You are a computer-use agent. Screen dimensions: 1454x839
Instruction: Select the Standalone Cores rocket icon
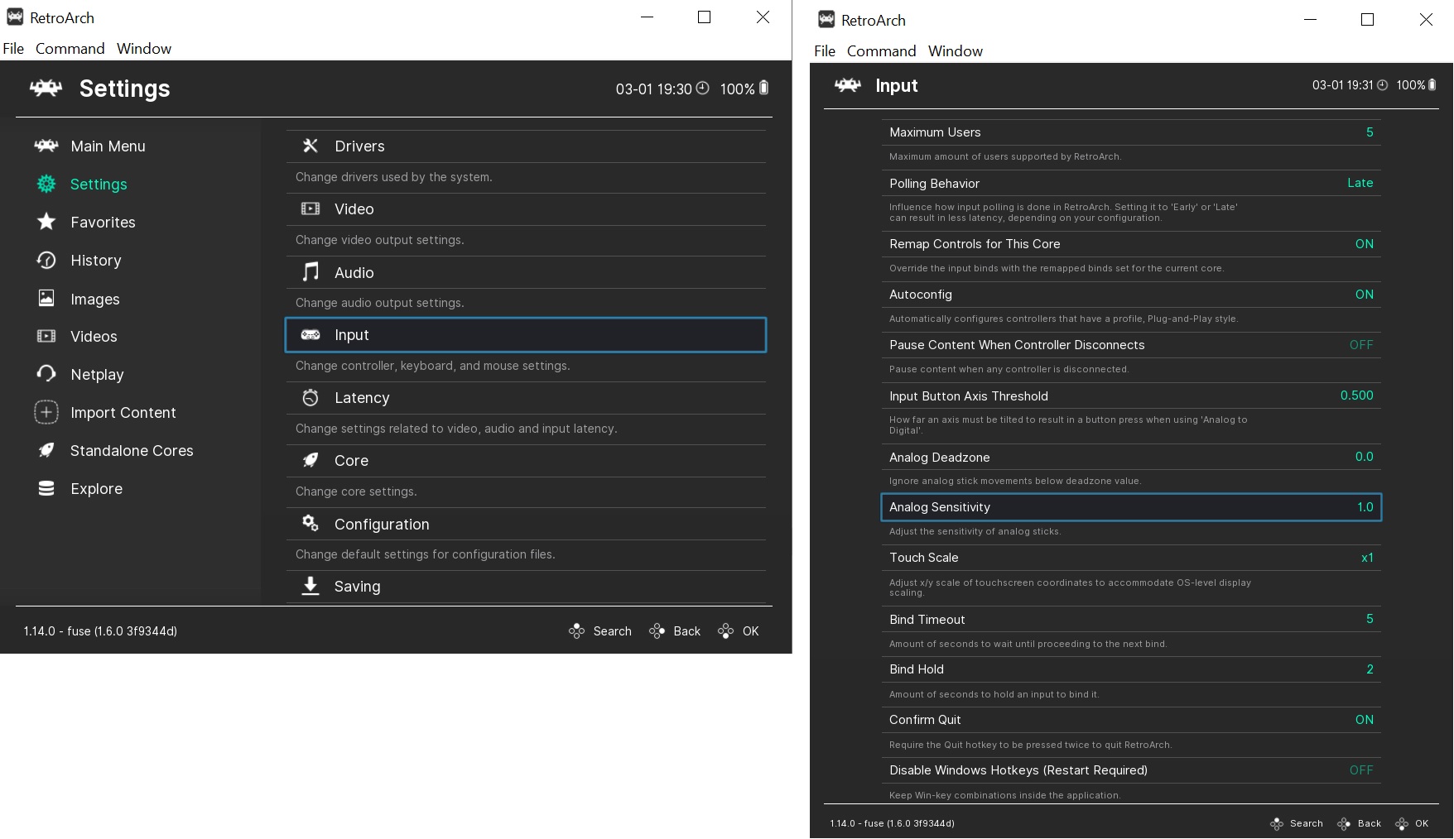[x=46, y=450]
